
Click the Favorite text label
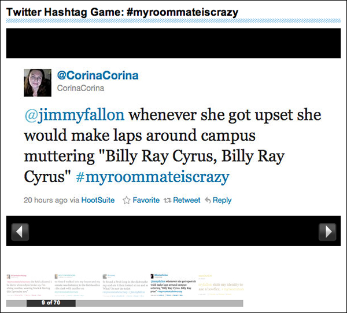point(146,200)
